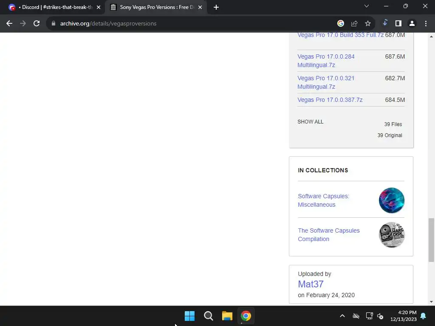The height and width of the screenshot is (326, 435).
Task: Click the address bar URL
Action: pos(108,24)
